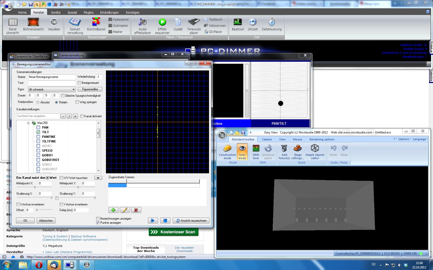
Task: Click the Abbrechen button
Action: coord(46,221)
